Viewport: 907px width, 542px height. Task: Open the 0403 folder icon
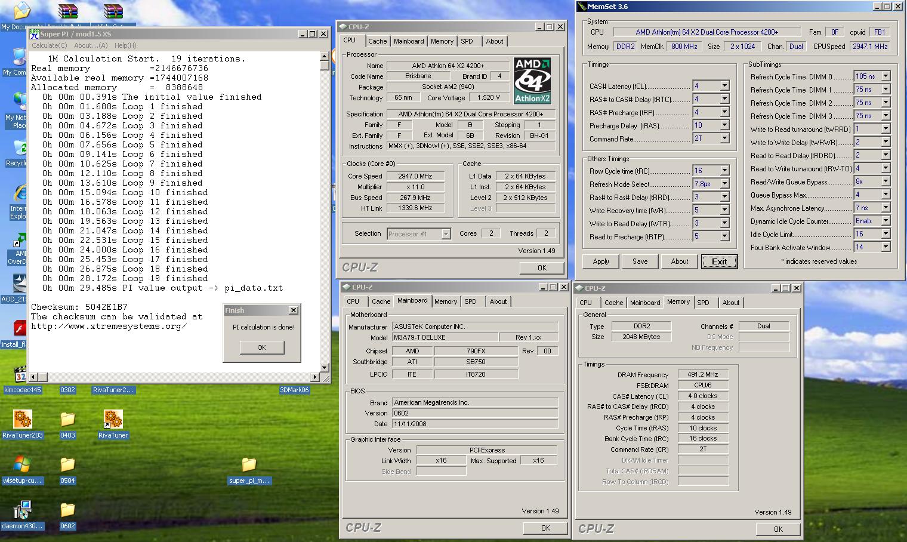coord(67,419)
